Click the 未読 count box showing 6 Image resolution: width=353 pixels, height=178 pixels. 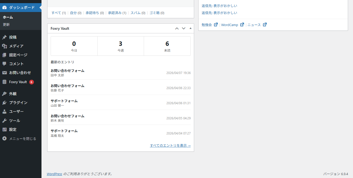point(167,46)
